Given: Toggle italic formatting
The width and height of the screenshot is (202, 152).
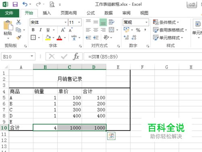Looking at the screenshot, I should click(x=40, y=30).
